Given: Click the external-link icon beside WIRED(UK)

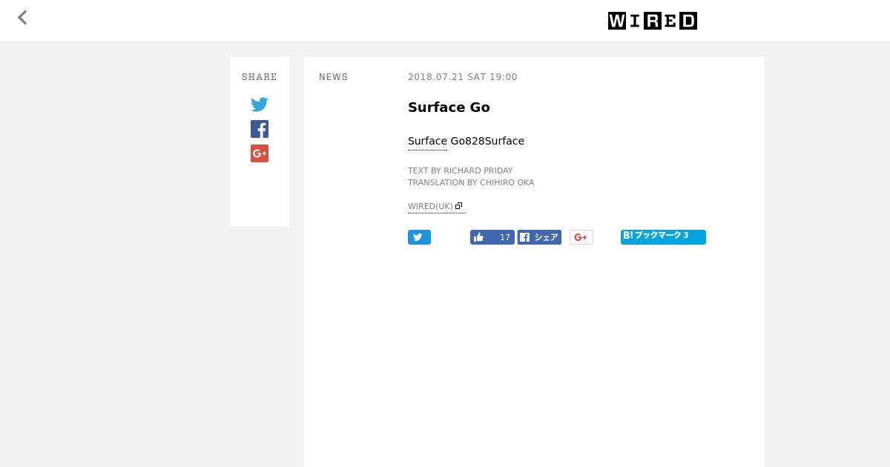Looking at the screenshot, I should click(459, 206).
